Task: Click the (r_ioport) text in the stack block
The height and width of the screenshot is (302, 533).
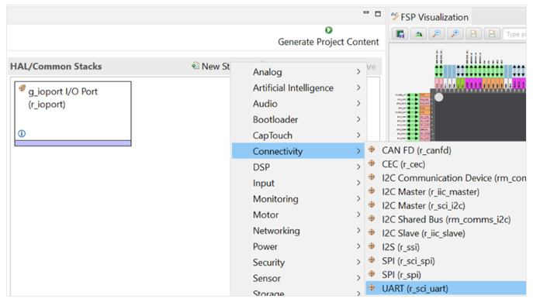Action: (47, 105)
